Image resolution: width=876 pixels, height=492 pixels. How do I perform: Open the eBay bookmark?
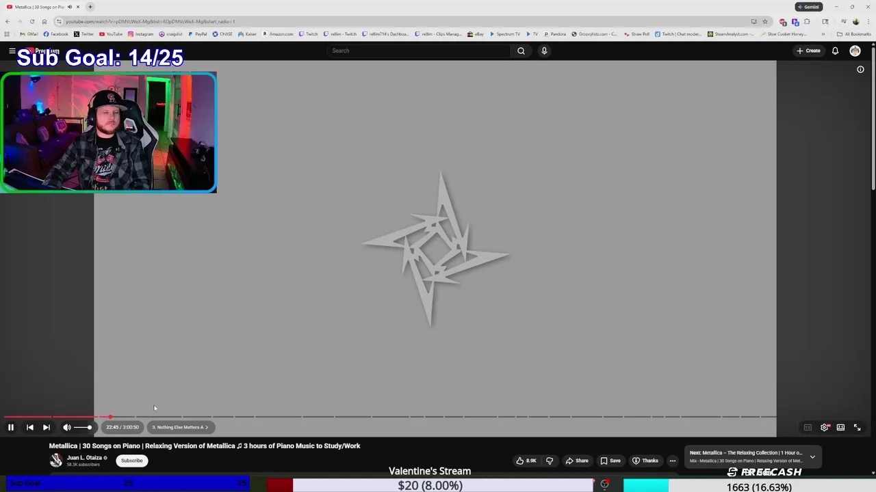click(x=476, y=33)
